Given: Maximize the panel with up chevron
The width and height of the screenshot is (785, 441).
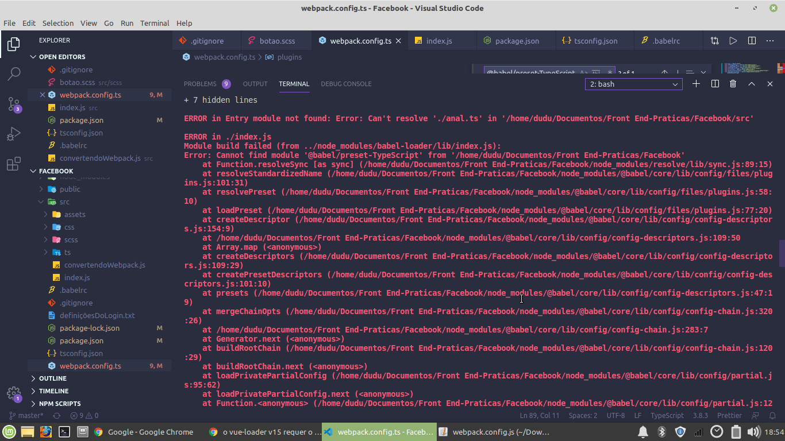Looking at the screenshot, I should pos(751,84).
